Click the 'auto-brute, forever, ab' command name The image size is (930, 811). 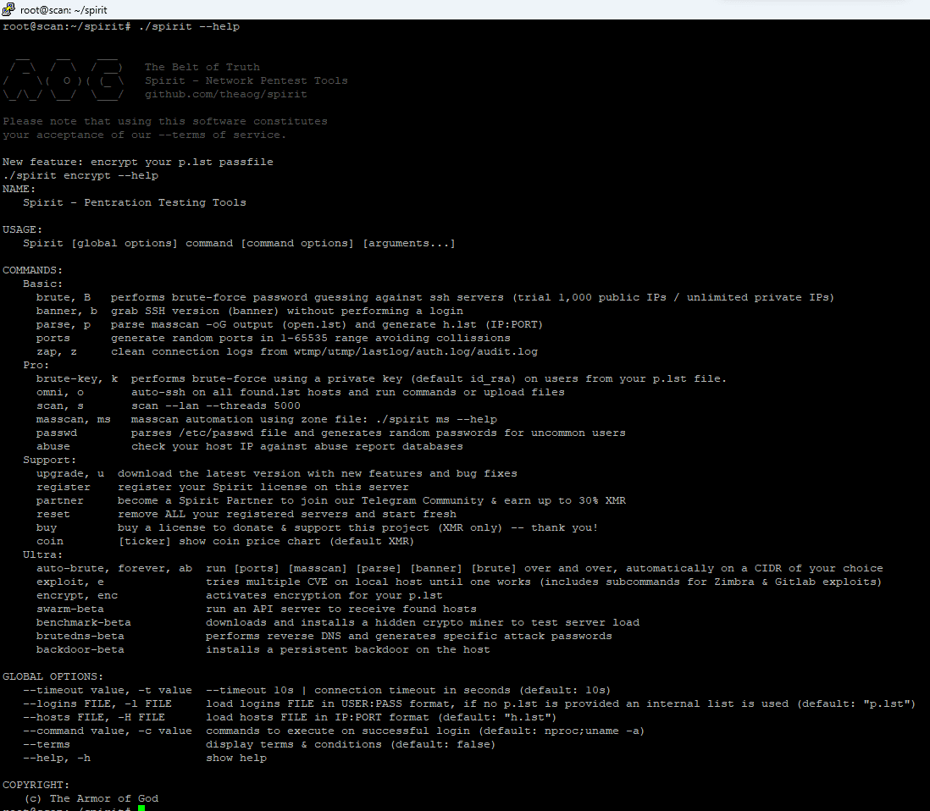pyautogui.click(x=113, y=569)
